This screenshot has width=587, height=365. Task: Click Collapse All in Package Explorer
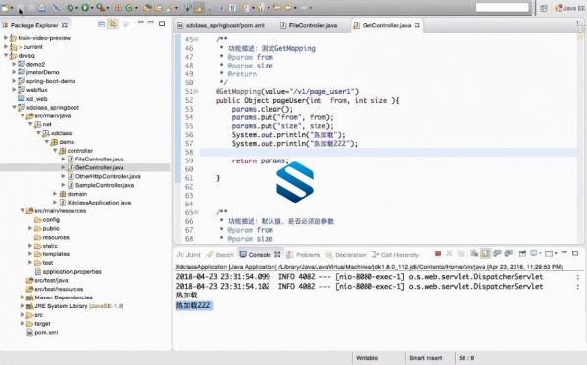coord(101,24)
